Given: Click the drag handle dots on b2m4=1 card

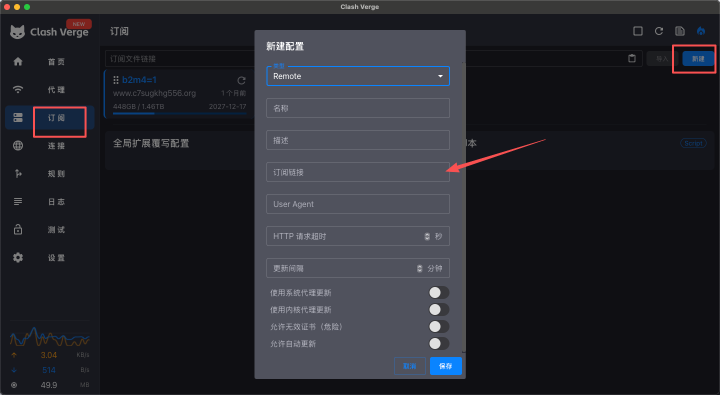Looking at the screenshot, I should 116,80.
